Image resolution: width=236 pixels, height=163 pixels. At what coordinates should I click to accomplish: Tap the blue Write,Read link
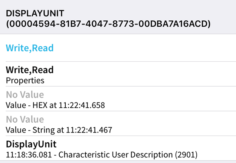pos(29,48)
